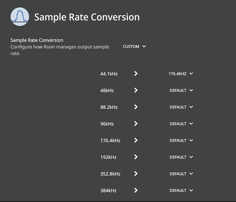Open the DEFAULT dropdown for 48kHz

pos(181,90)
